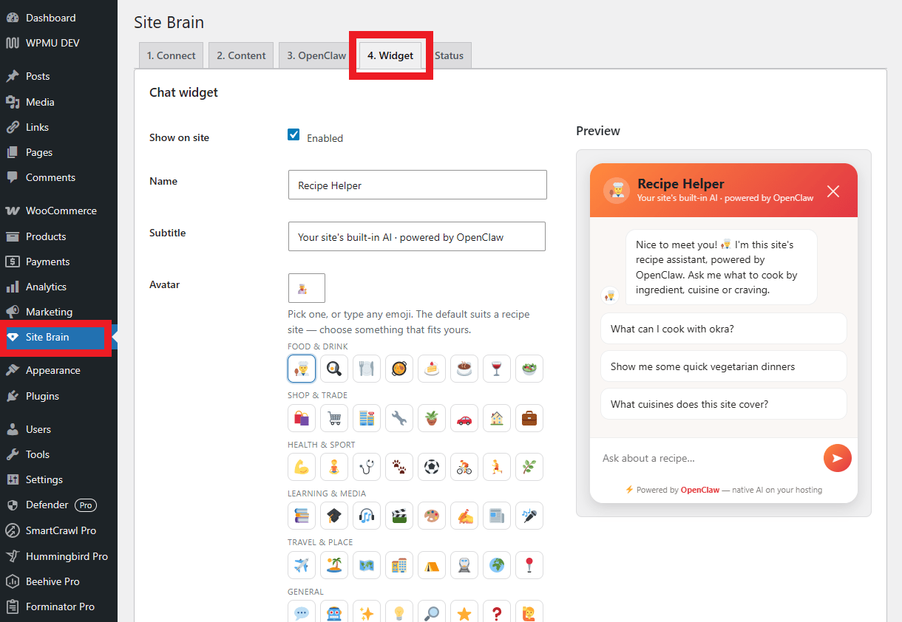902x622 pixels.
Task: Click Show me some quick vegetarian dinners
Action: 723,366
